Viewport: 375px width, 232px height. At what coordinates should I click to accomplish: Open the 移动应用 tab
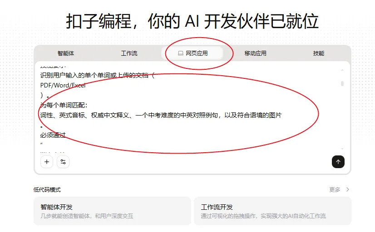(255, 53)
